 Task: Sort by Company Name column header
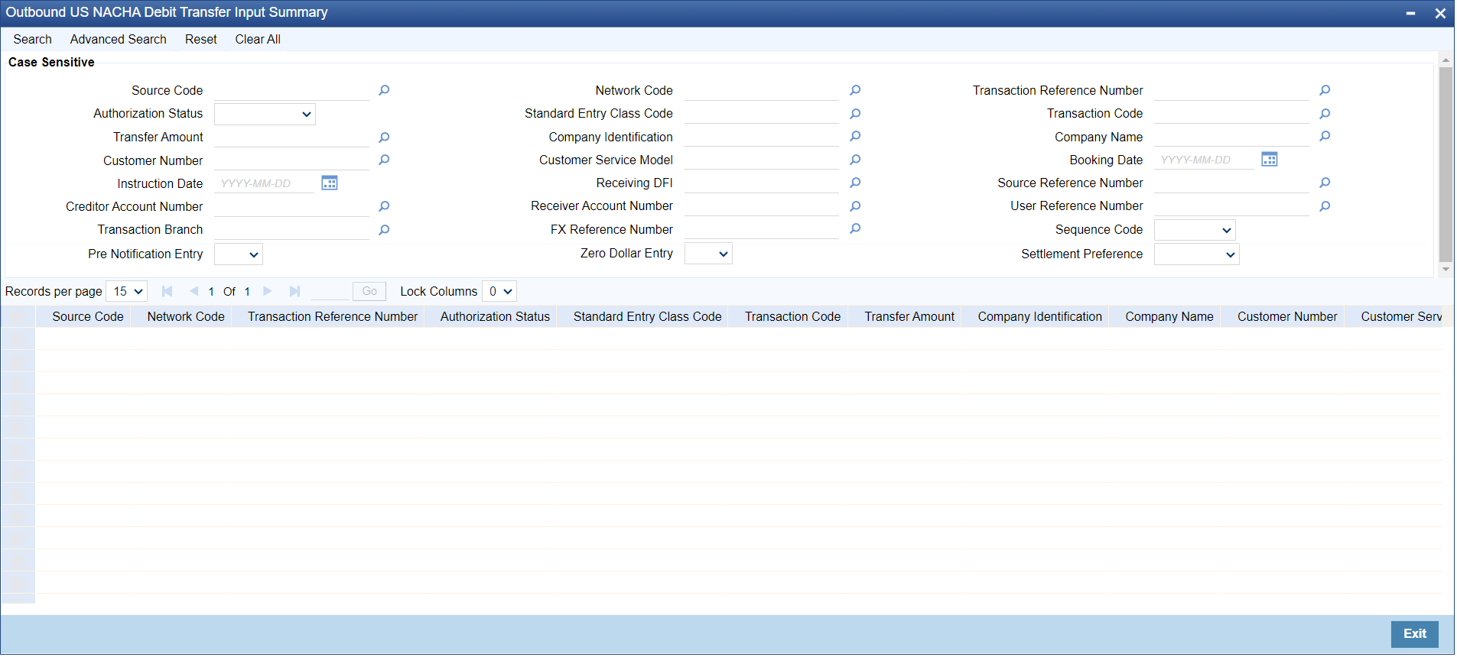coord(1169,317)
